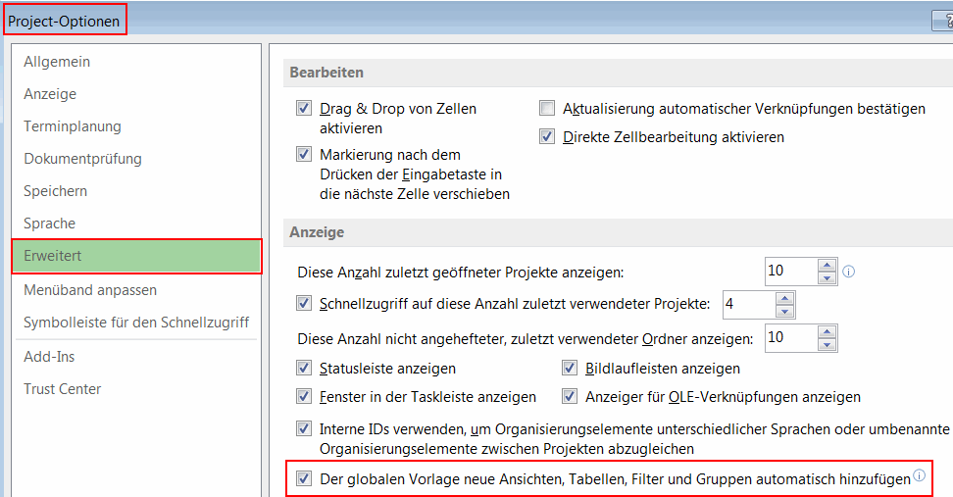Decrease Schnellzugriff project count spinner
The height and width of the screenshot is (497, 953).
click(x=784, y=312)
